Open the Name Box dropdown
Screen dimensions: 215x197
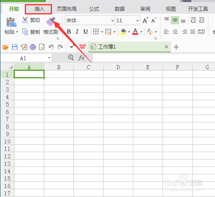[x=49, y=58]
